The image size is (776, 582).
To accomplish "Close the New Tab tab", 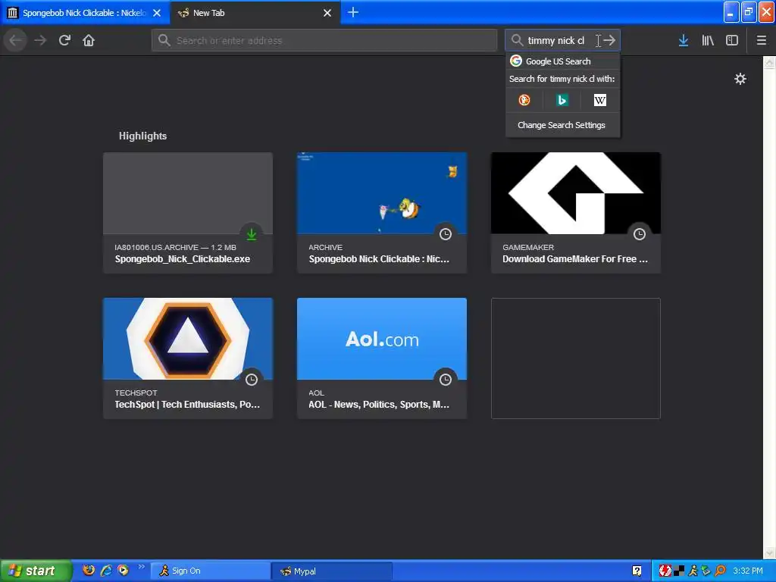I will 327,13.
